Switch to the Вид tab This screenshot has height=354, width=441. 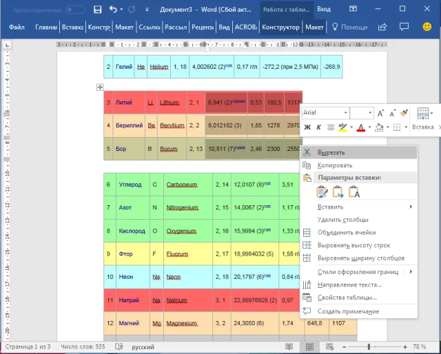tap(224, 28)
